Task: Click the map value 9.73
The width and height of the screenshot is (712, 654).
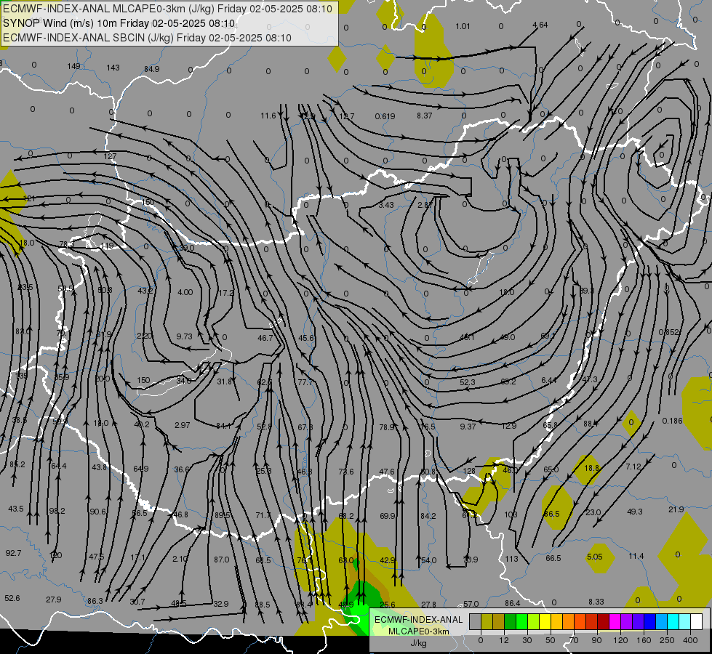Action: (184, 336)
